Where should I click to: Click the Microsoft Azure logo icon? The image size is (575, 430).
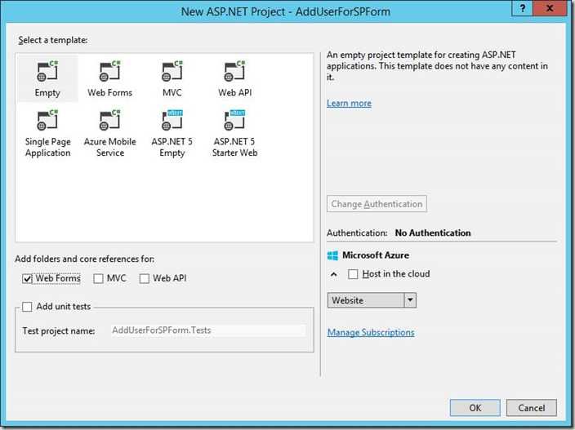coord(332,255)
